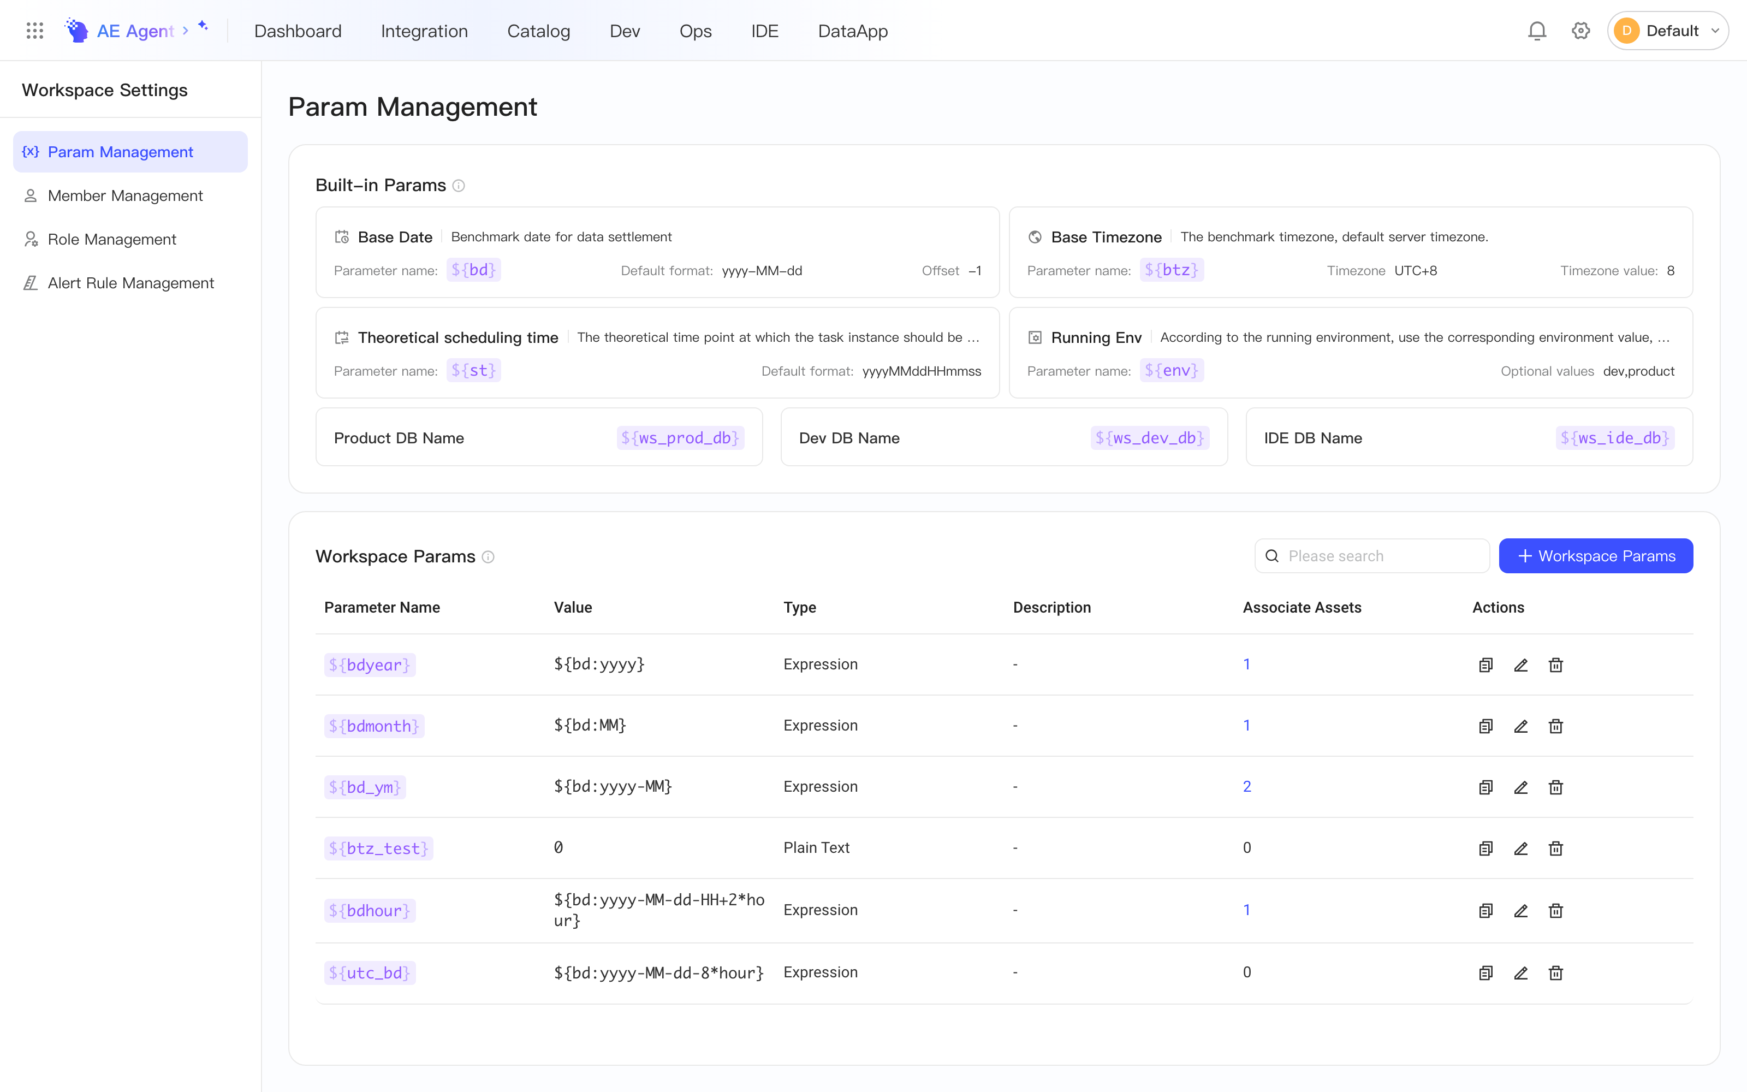Open Role Management in sidebar
The width and height of the screenshot is (1747, 1092).
[130, 239]
